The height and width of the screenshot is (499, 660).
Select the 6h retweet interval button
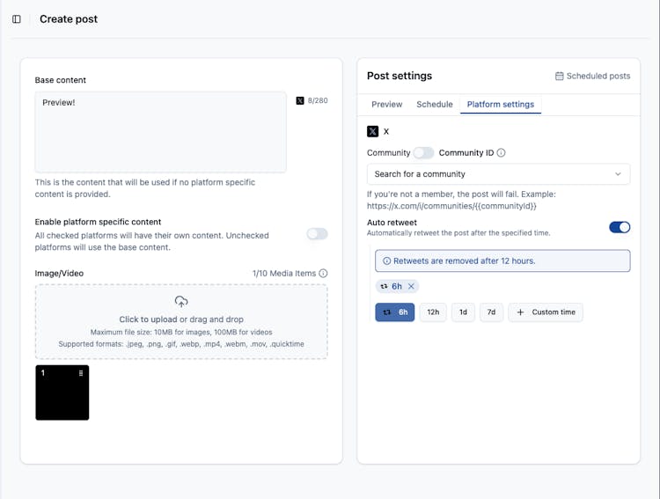[x=395, y=312]
